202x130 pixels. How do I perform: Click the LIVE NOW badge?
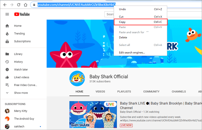click(x=126, y=125)
